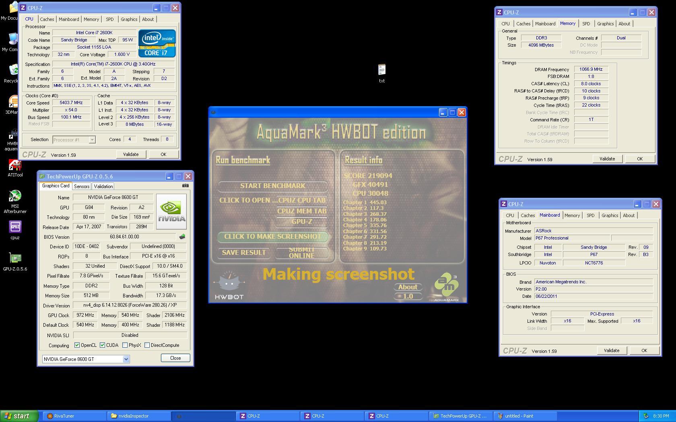Click GPU-Z camera screenshot icon

click(185, 186)
